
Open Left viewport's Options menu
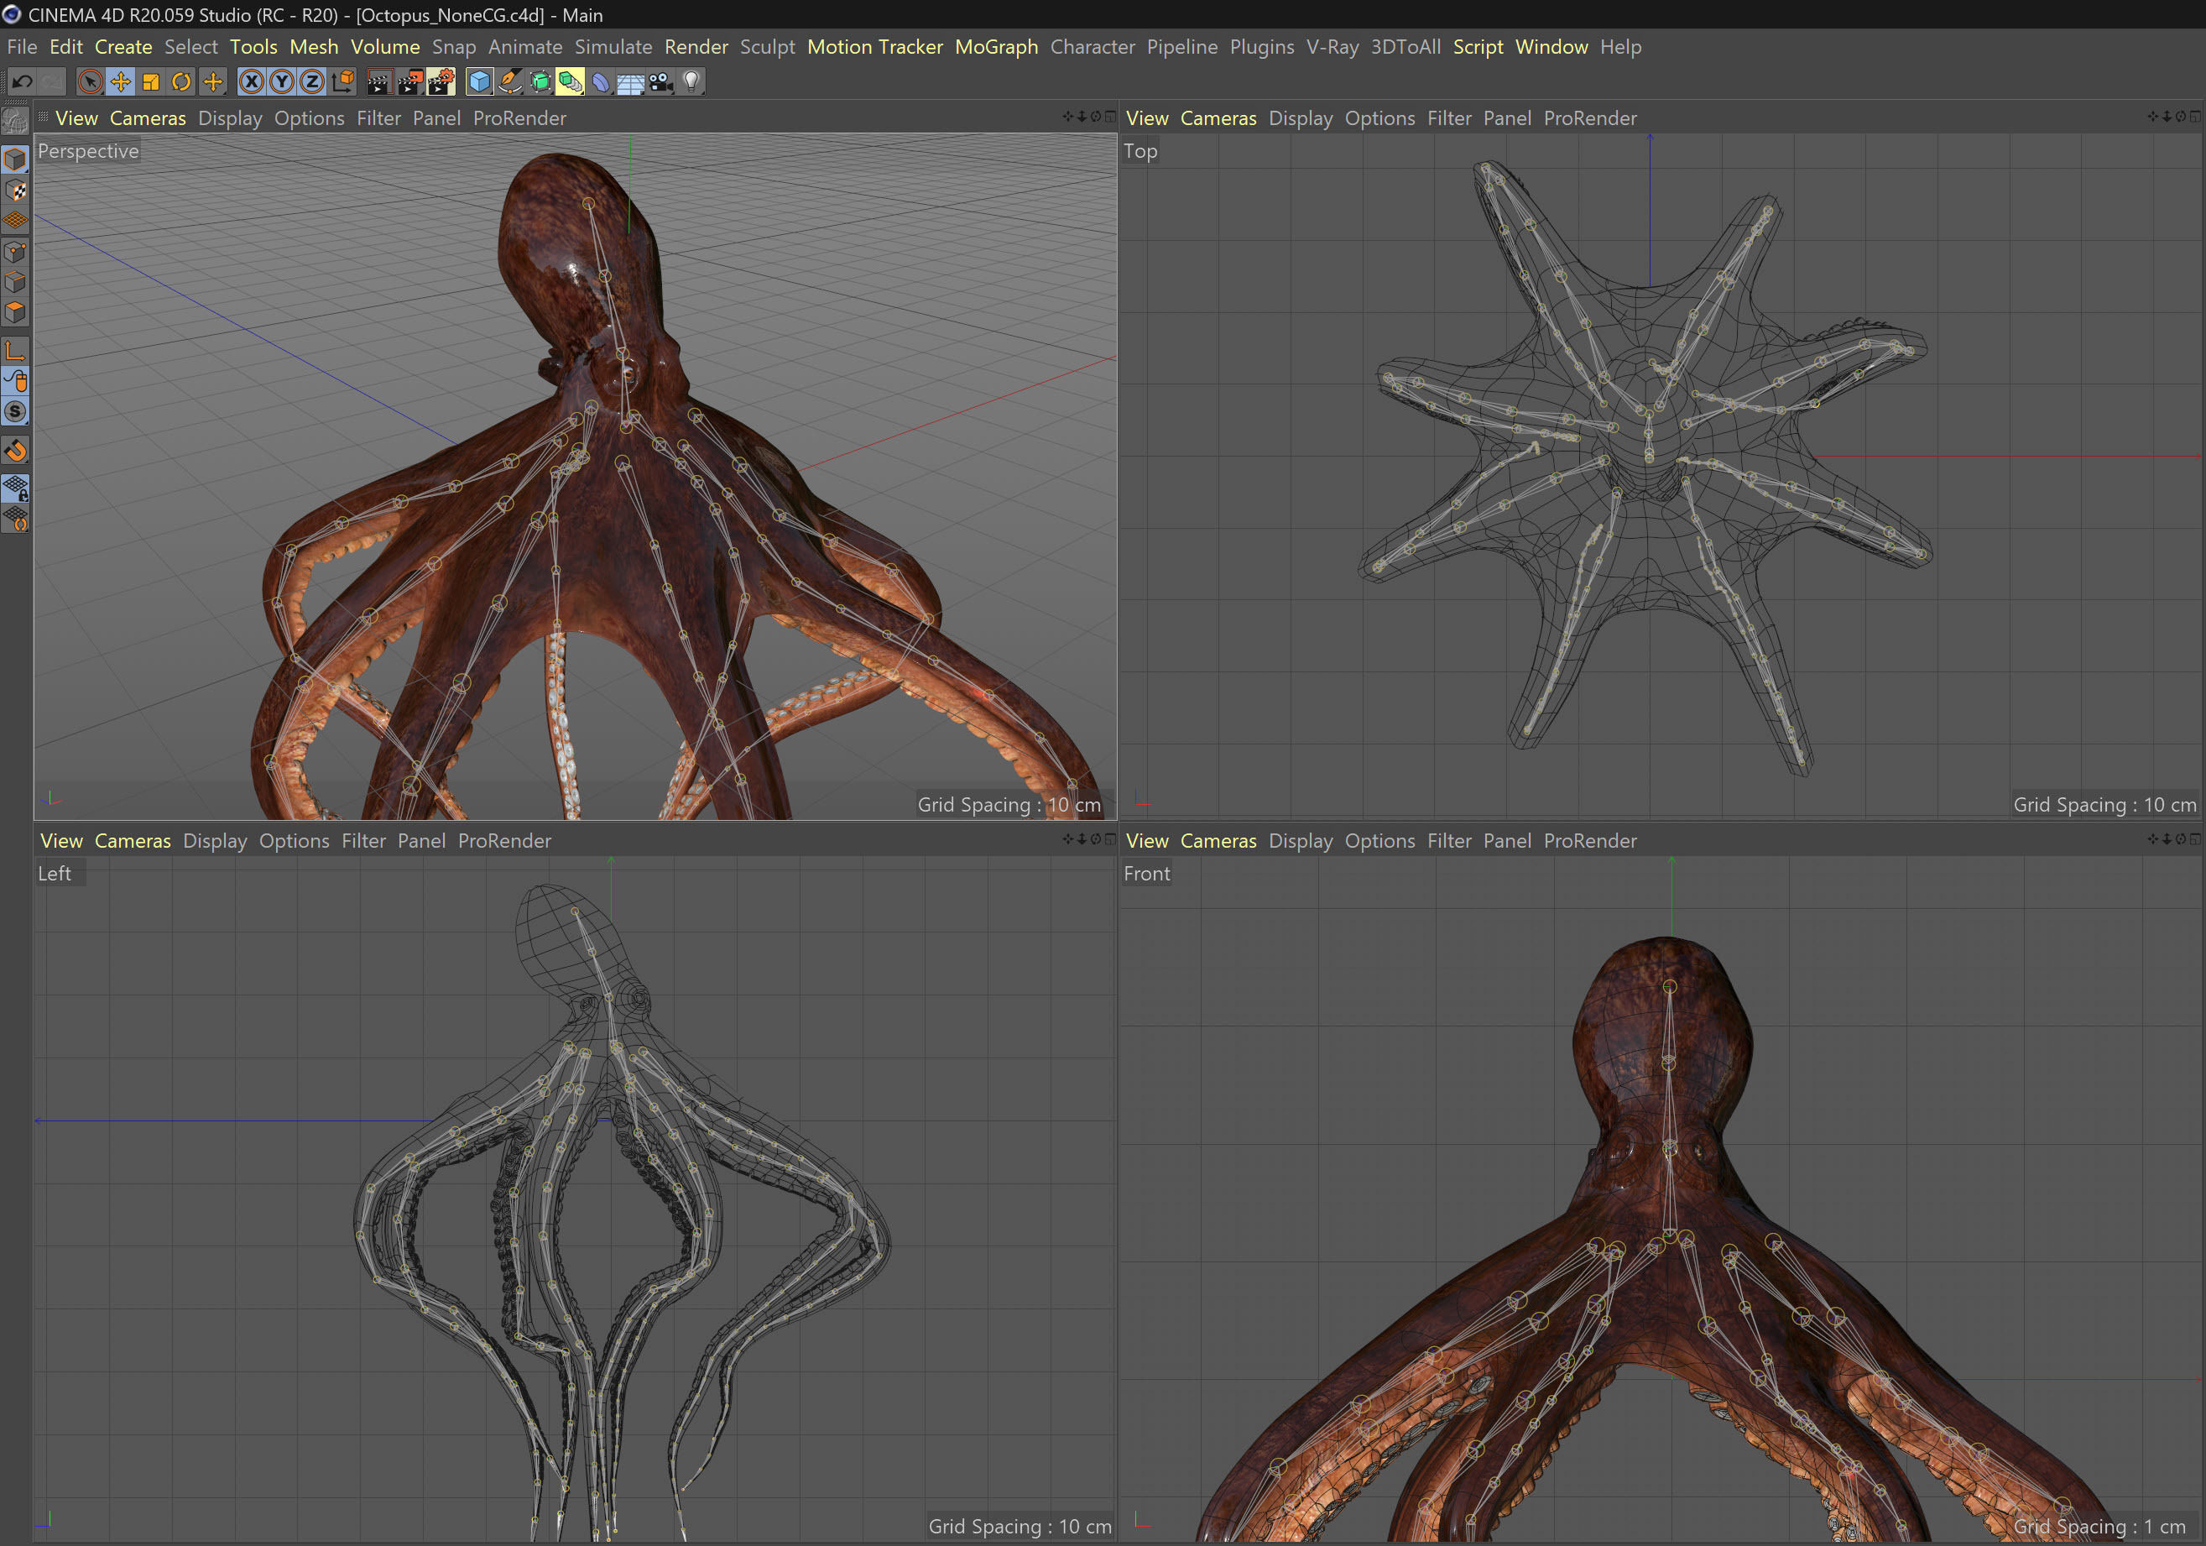click(294, 841)
